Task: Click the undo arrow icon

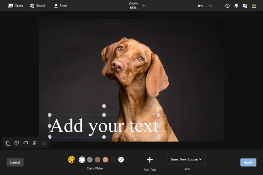Action: [200, 6]
